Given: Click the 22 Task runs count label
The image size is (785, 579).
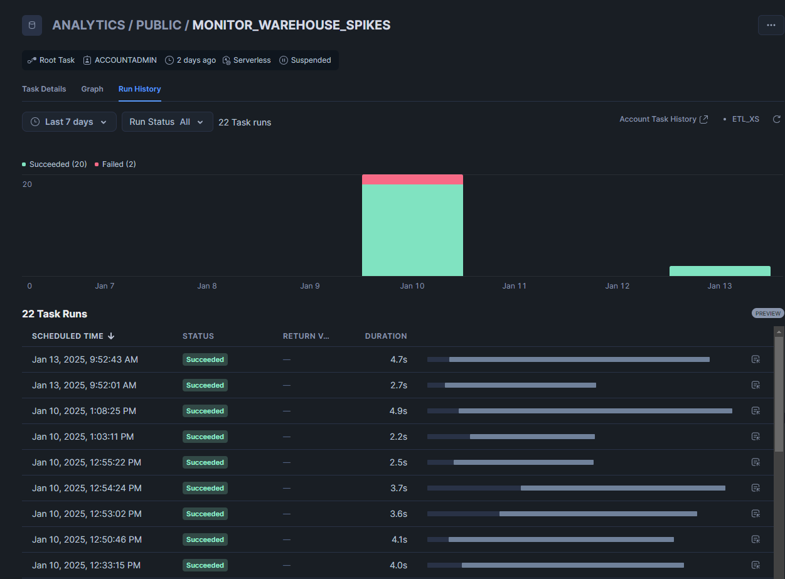Looking at the screenshot, I should [245, 122].
